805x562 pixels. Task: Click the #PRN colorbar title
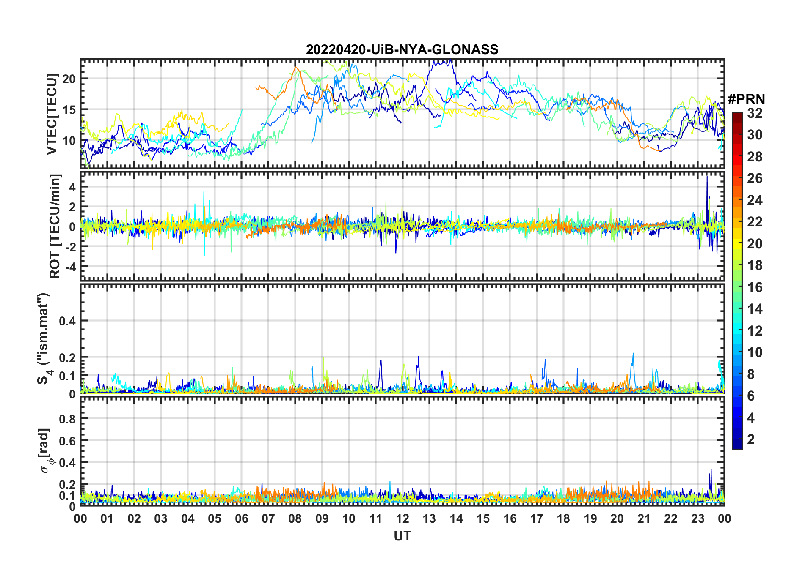point(746,99)
